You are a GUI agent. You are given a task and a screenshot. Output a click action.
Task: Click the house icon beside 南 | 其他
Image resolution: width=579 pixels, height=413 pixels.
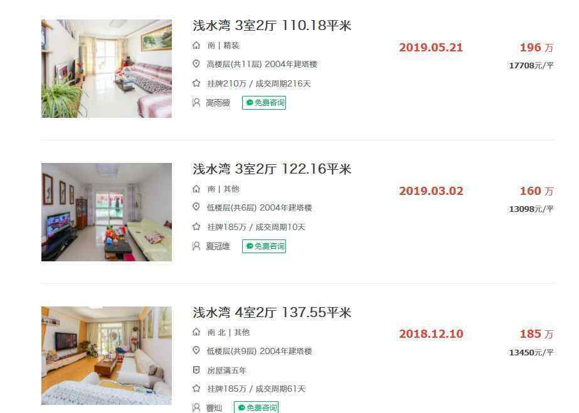pyautogui.click(x=196, y=189)
